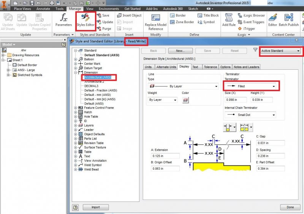This screenshot has height=214, width=304.
Task: Expand the Balloon style node
Action: point(75,59)
